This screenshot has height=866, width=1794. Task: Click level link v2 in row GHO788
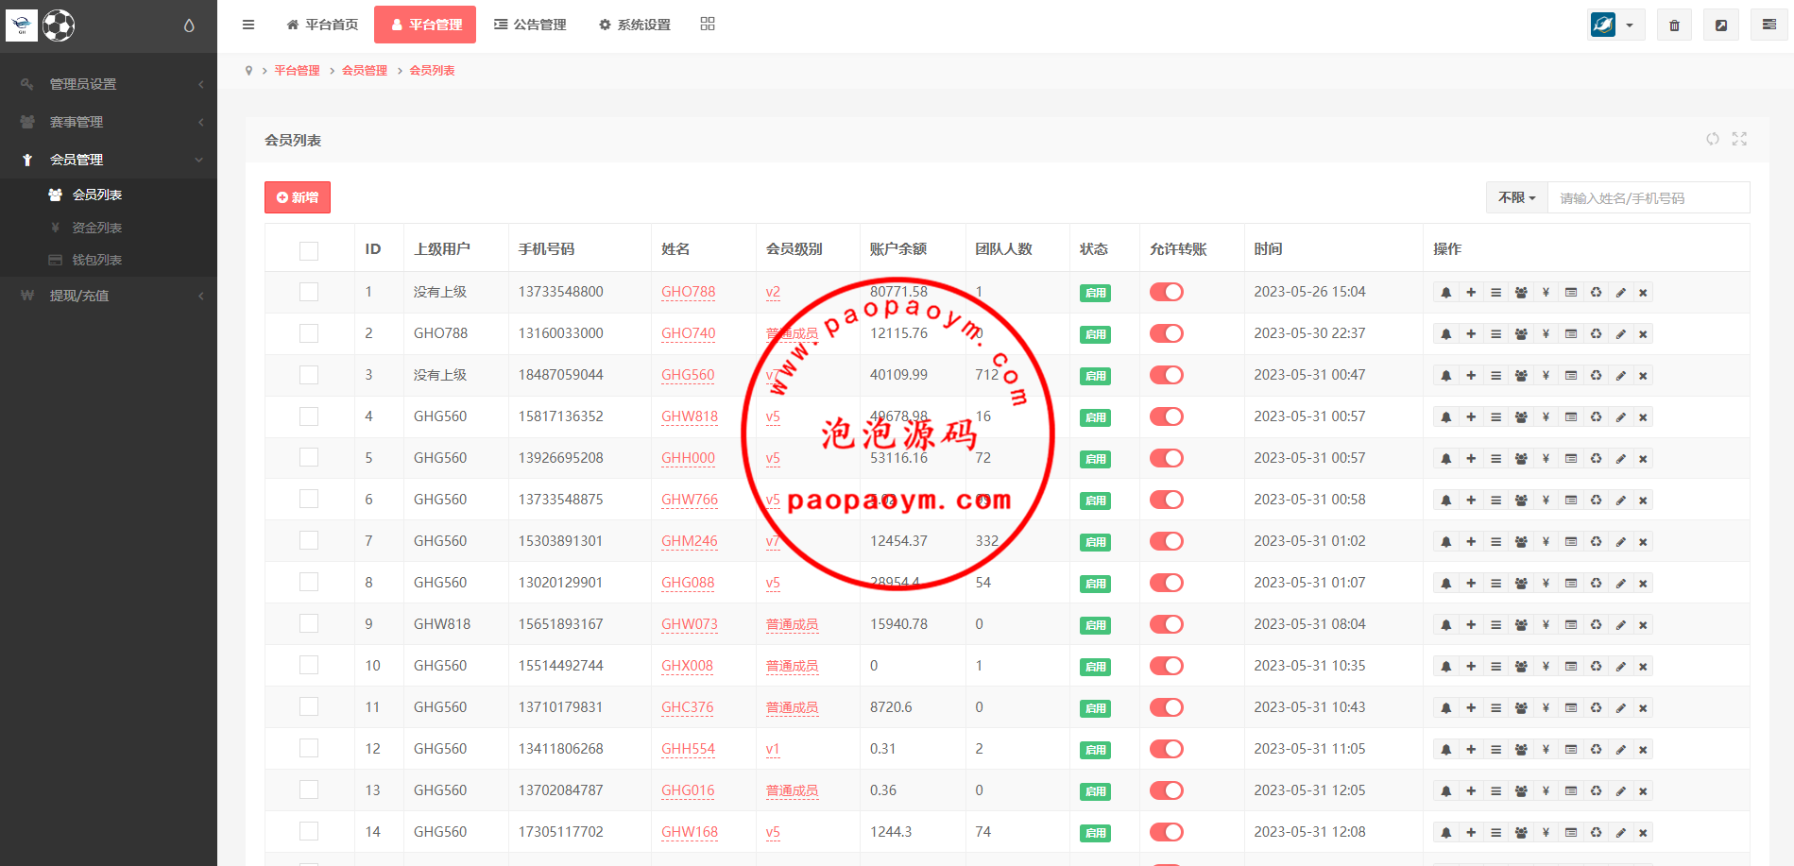pos(773,292)
